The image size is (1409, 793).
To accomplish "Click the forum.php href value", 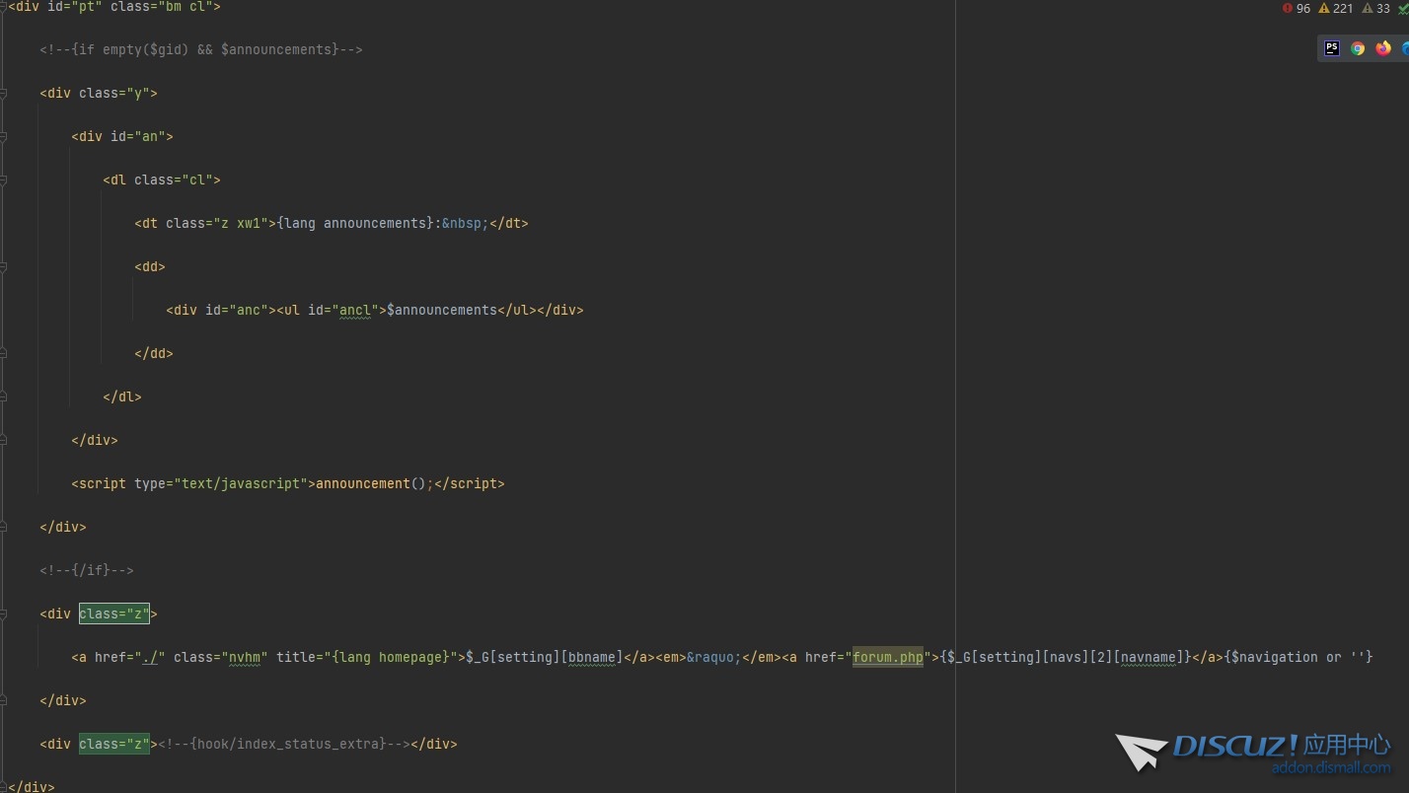I will pyautogui.click(x=888, y=657).
